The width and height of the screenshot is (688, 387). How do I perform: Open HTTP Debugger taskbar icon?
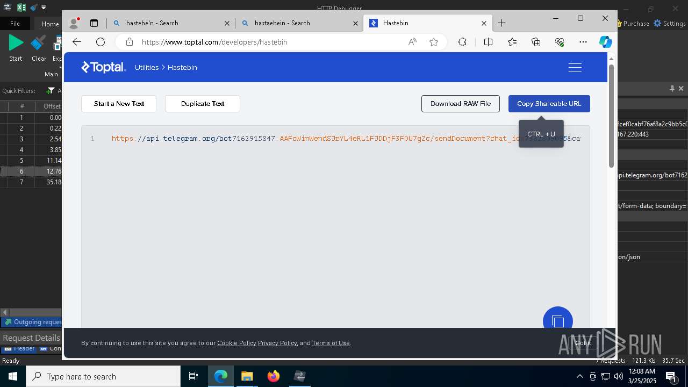tap(300, 376)
